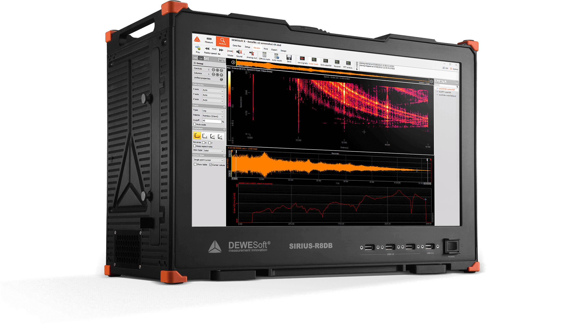Screen dimensions: 580x331
Task: Open the Sound dropdown arrow
Action: click(x=244, y=54)
